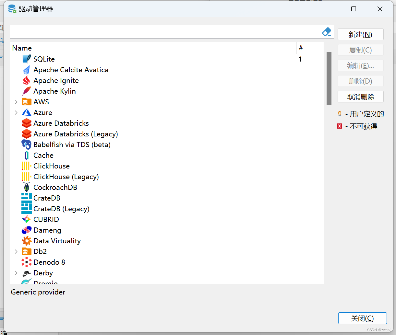Expand the Derby driver group
Screen dimensions: 396x335
tap(16, 273)
